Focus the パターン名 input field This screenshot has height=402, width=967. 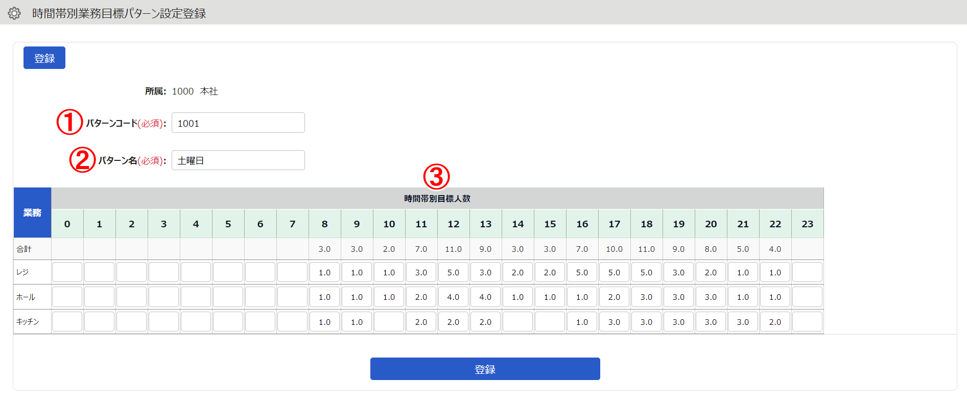[238, 160]
